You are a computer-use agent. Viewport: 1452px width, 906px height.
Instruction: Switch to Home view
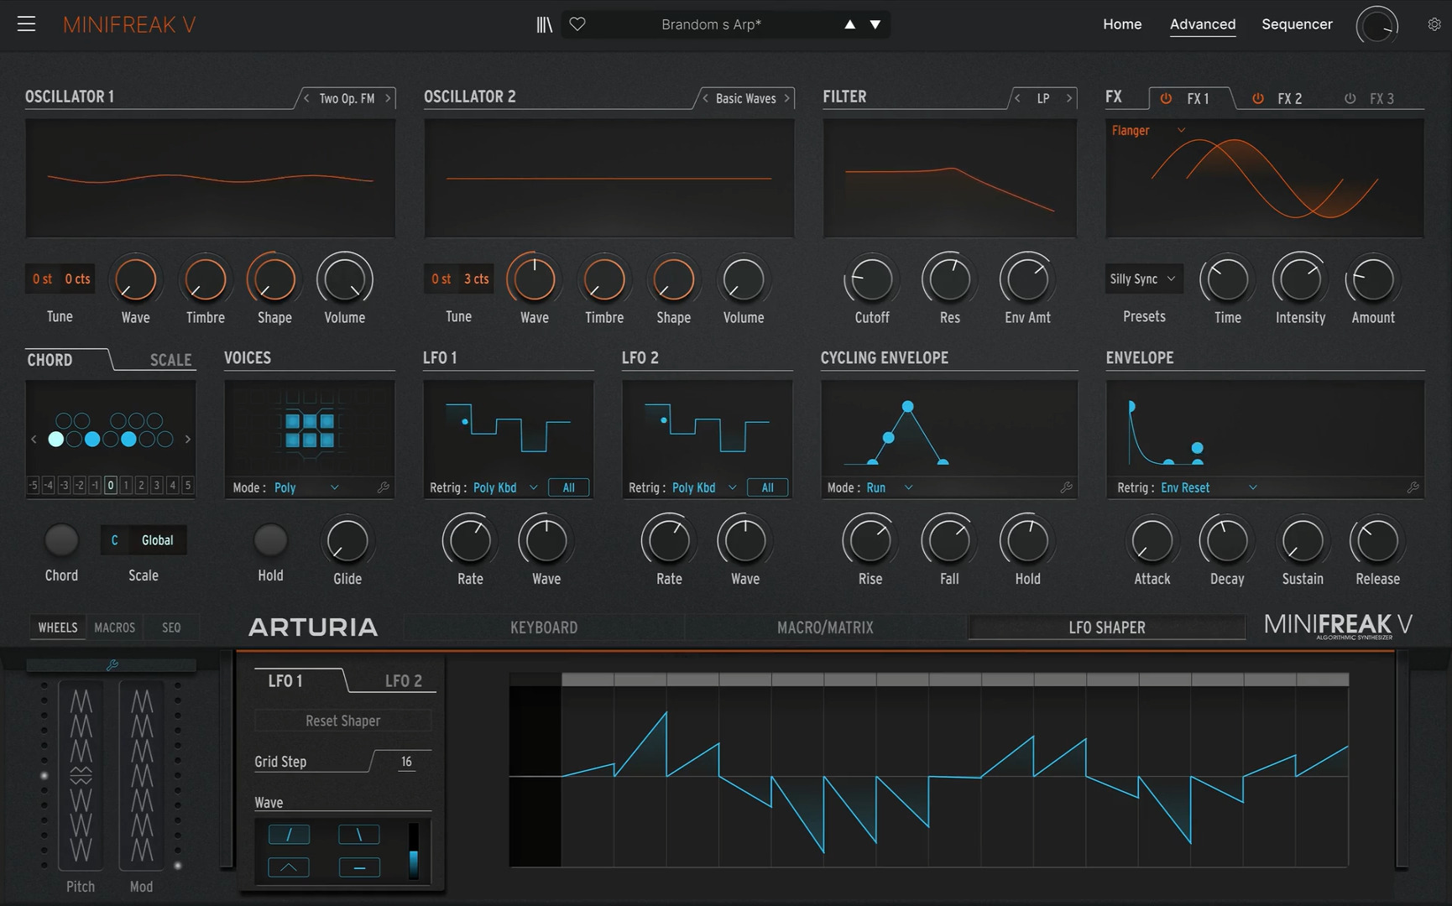point(1122,24)
